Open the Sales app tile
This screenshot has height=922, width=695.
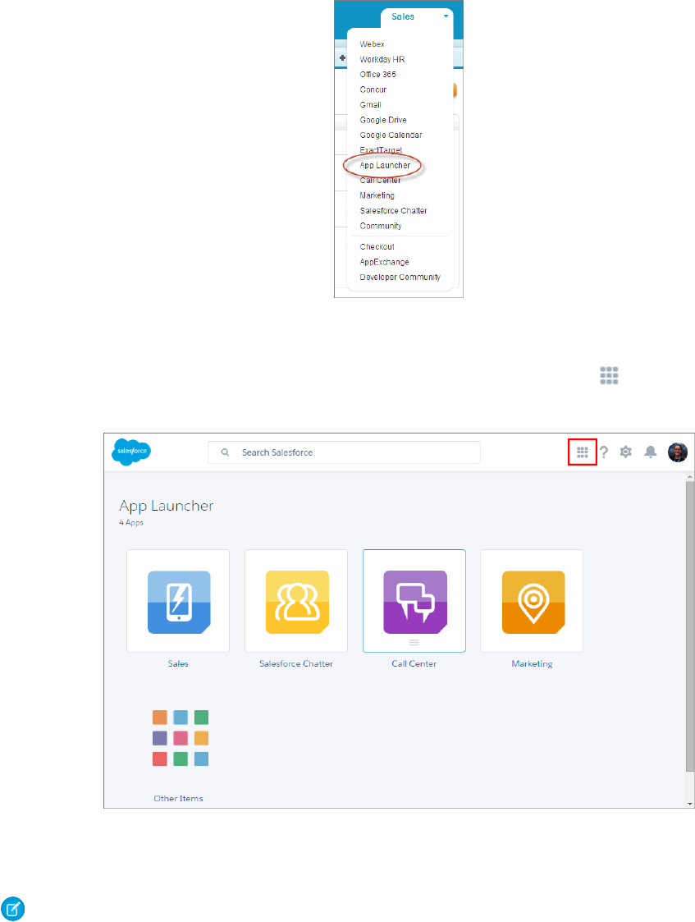click(x=178, y=601)
